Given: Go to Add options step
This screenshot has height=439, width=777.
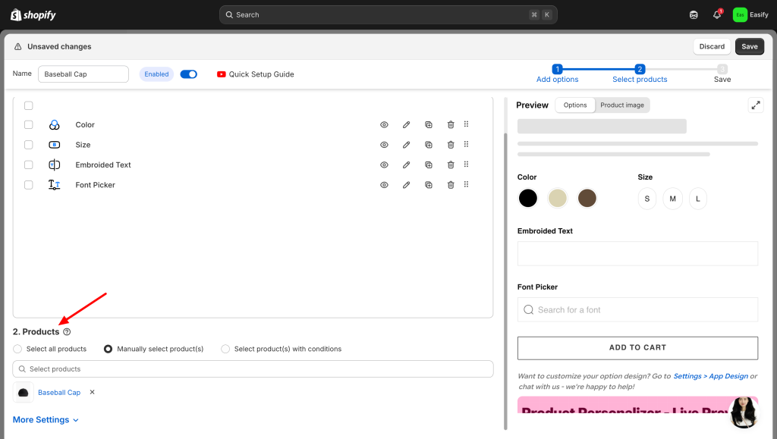Looking at the screenshot, I should [x=557, y=74].
